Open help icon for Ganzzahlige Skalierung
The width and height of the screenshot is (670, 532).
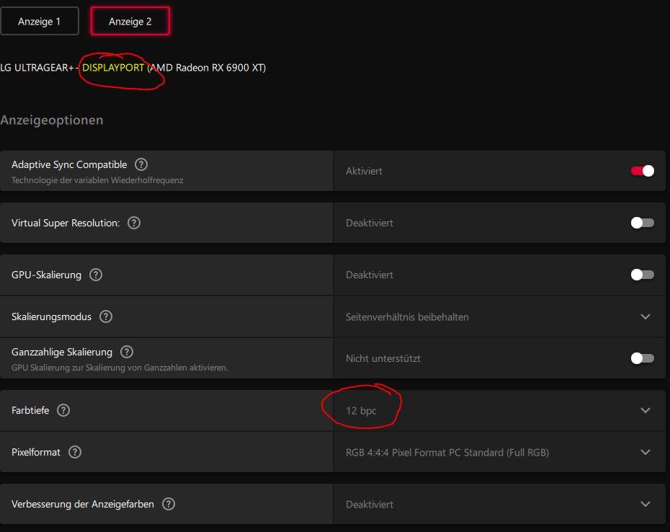click(127, 352)
